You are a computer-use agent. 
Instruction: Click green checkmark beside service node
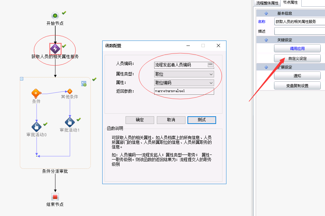(x=64, y=46)
